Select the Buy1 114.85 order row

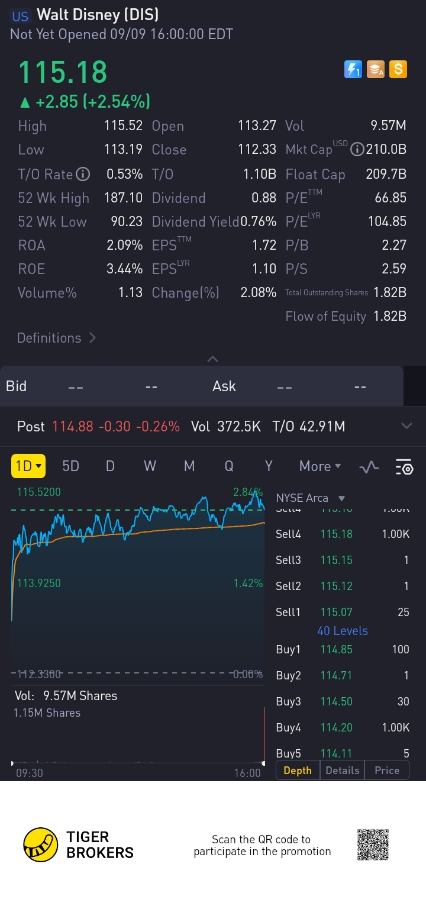pos(343,649)
